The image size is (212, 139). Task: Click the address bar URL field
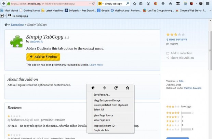pyautogui.click(x=49, y=4)
